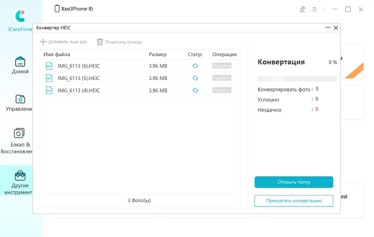
Task: Click HEIC file icon of IMG_6113 (4).HEIC
Action: pos(49,90)
